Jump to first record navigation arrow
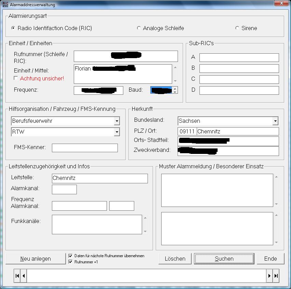 (x=17, y=276)
